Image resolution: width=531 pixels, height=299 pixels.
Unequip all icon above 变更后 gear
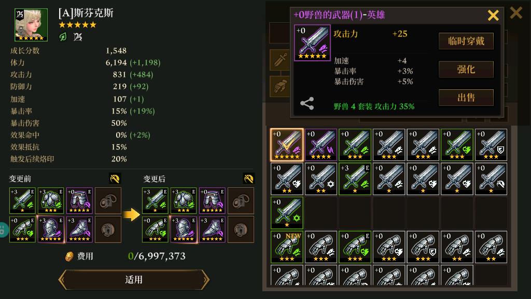pos(248,179)
